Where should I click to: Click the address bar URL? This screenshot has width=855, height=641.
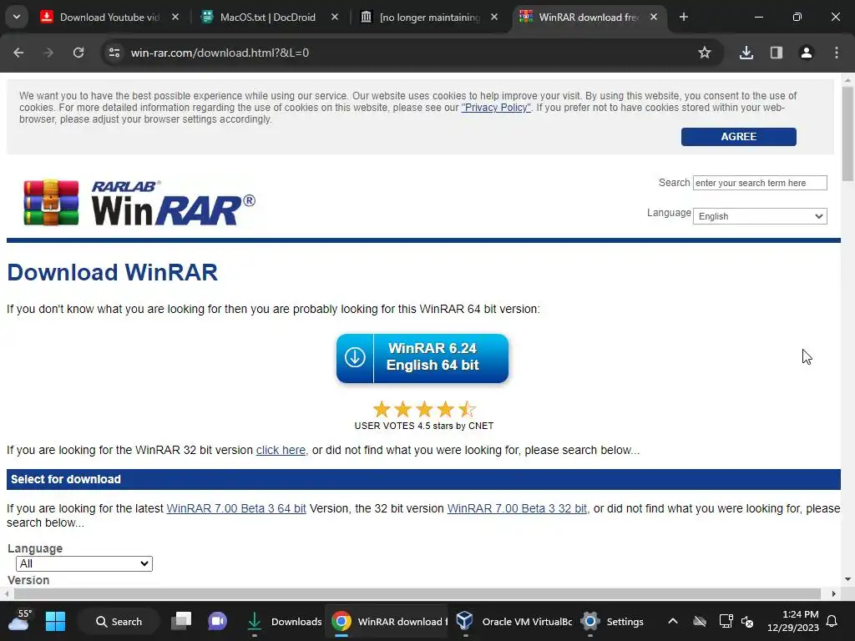(220, 53)
